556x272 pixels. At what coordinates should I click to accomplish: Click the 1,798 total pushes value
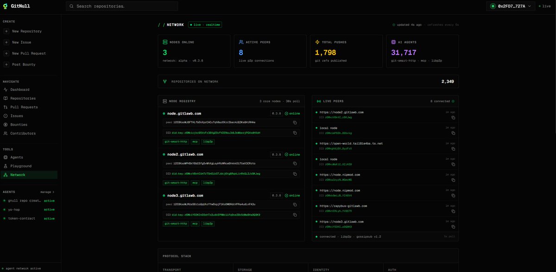pyautogui.click(x=326, y=53)
